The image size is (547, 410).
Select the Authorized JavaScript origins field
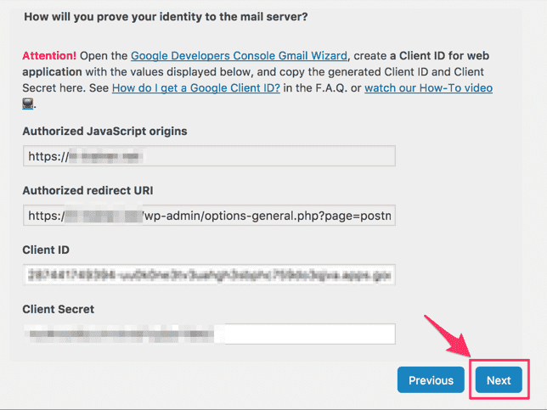[209, 156]
